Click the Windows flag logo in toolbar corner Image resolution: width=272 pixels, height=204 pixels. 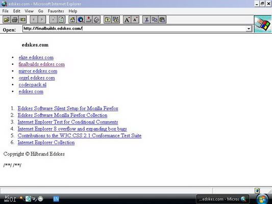pos(263,24)
